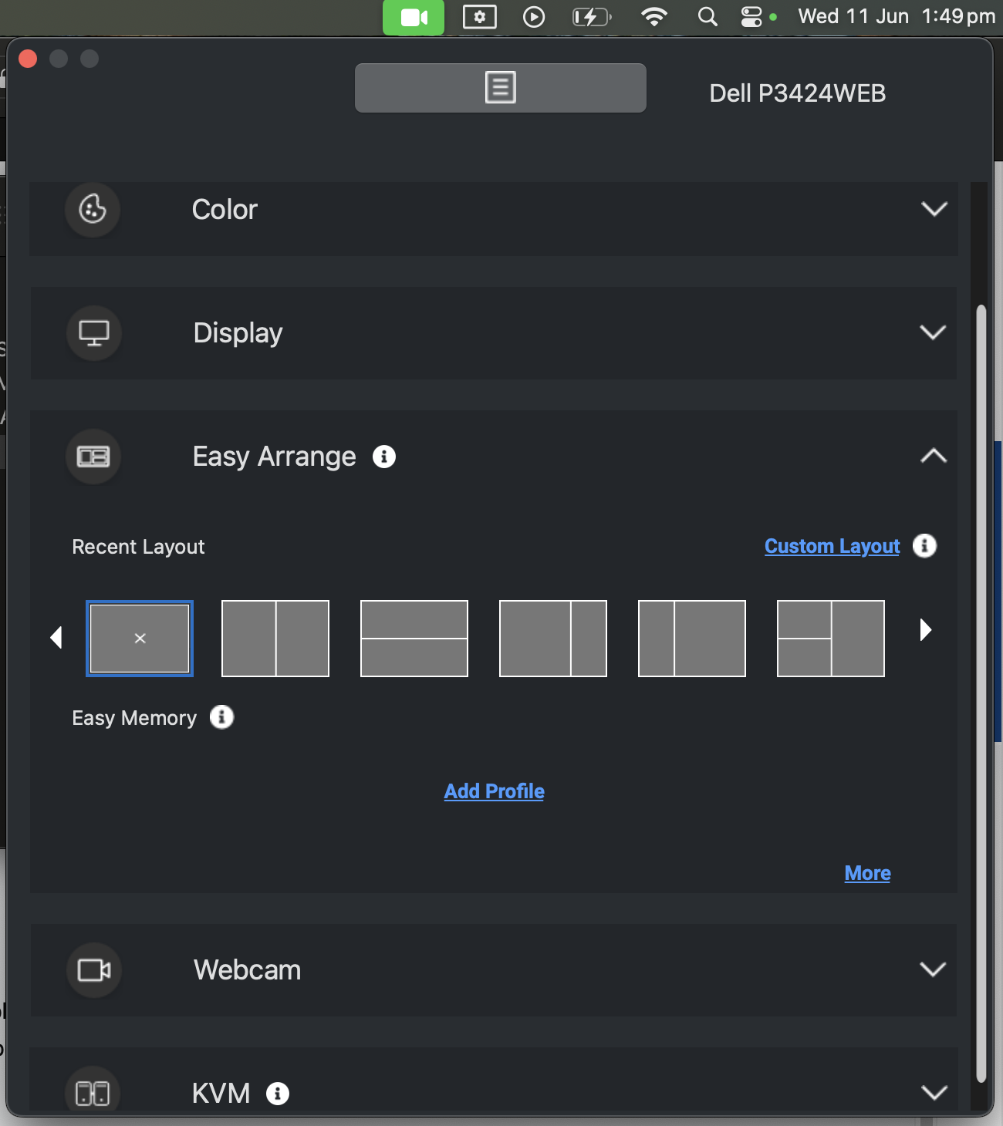Click info icon beside Custom Layout
The image size is (1003, 1126).
924,546
